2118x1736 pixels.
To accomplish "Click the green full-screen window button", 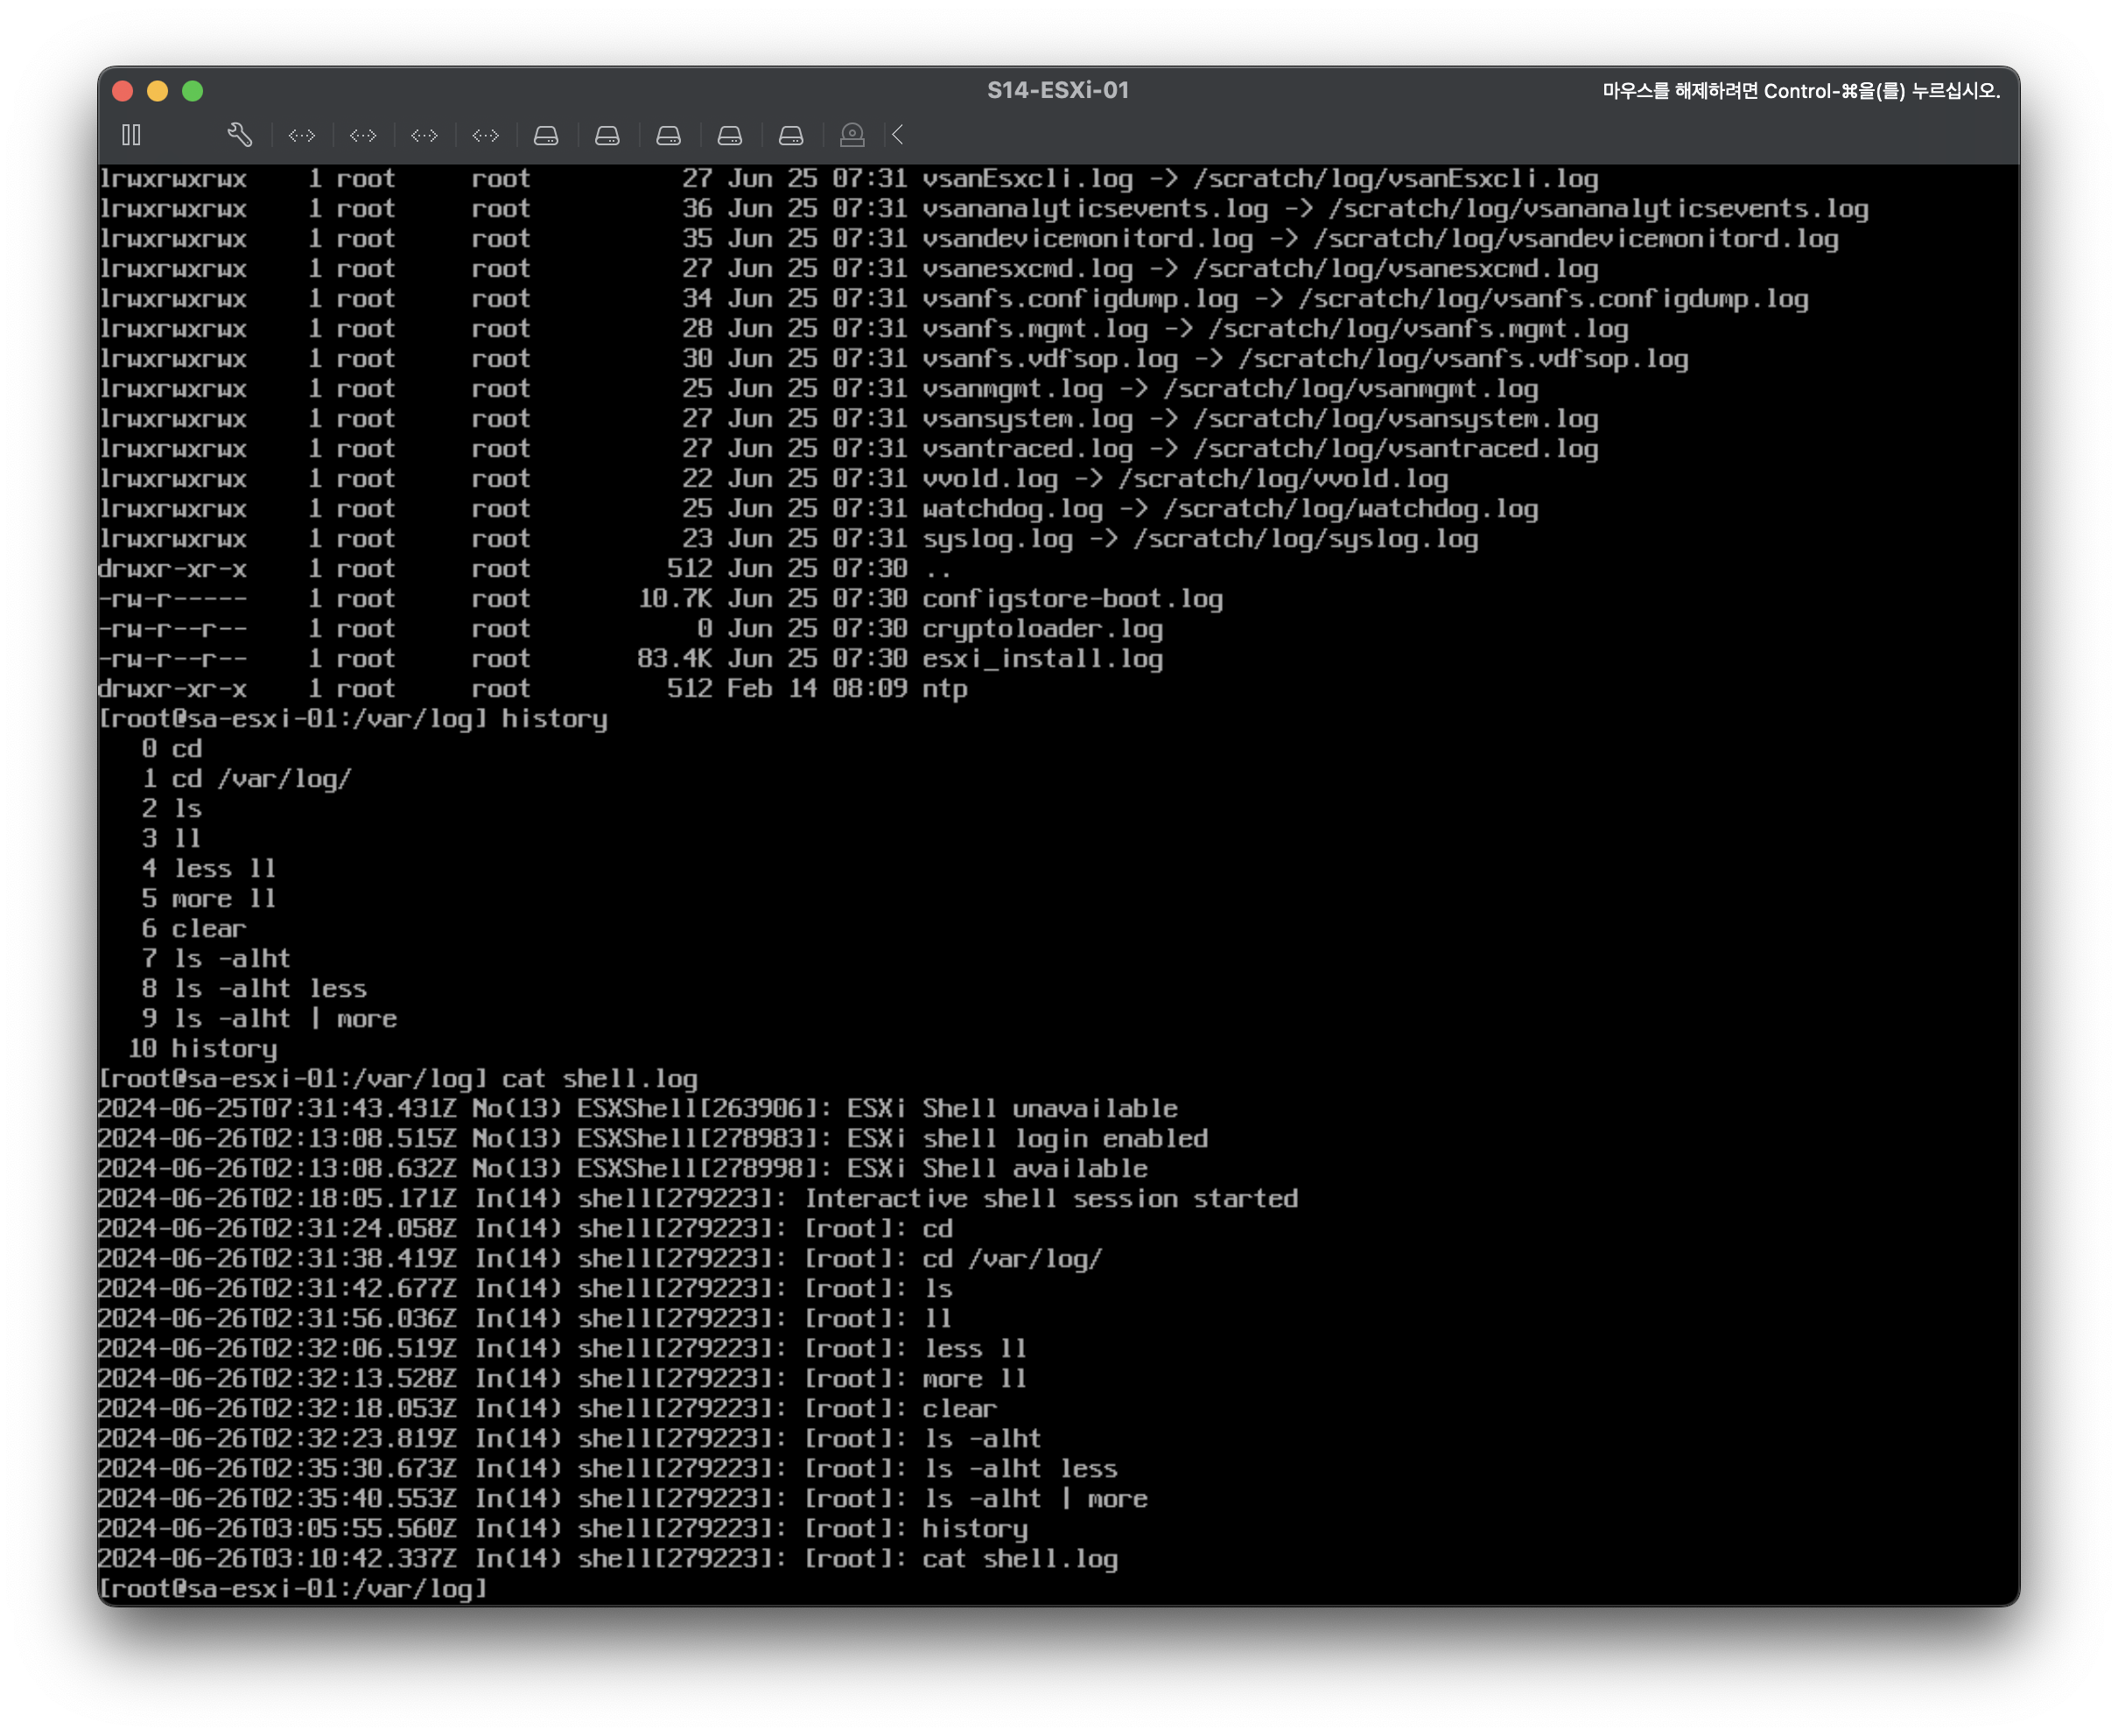I will click(x=193, y=91).
